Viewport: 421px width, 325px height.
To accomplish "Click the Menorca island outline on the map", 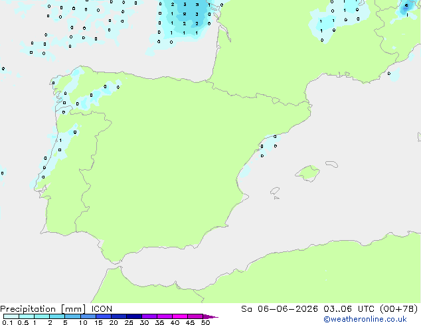I will 332,164.
